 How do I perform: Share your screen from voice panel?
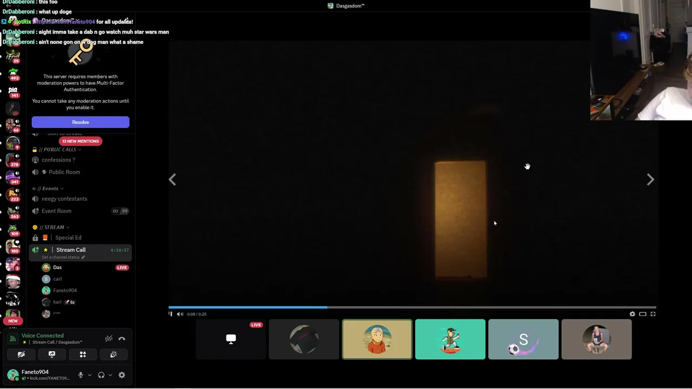(x=52, y=354)
